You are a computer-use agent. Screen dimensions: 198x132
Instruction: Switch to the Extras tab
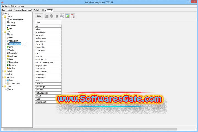44,10
